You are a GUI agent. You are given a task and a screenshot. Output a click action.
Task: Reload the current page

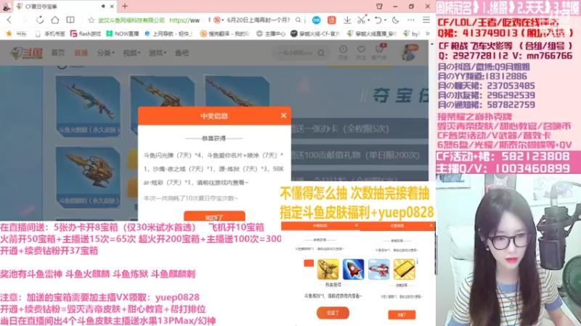point(40,20)
